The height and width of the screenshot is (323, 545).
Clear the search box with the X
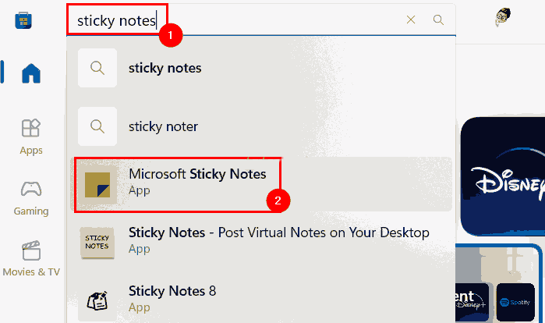[411, 20]
